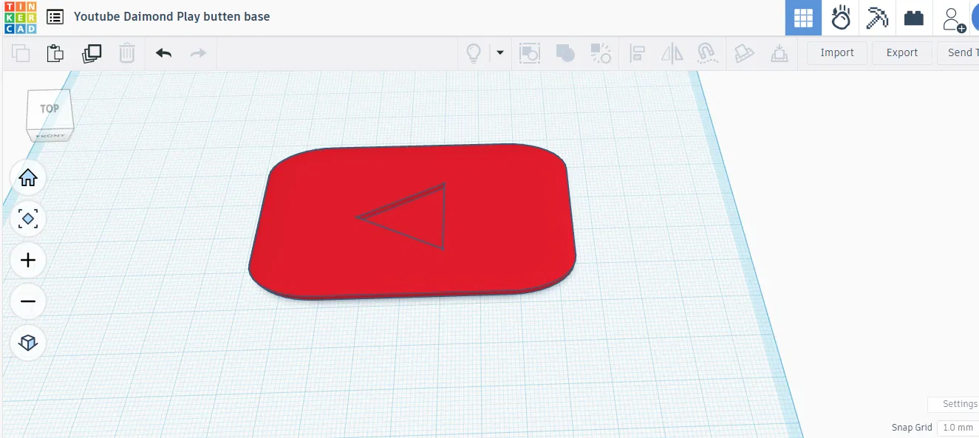Switch to Brick view

(x=914, y=18)
